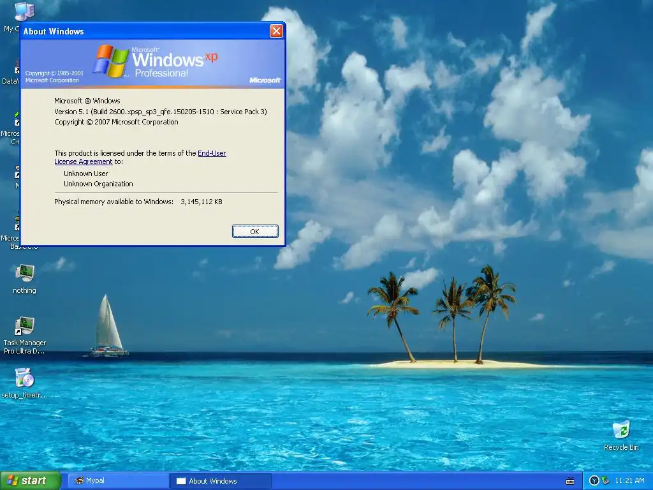This screenshot has width=653, height=490.
Task: Click the 'Unknown Organization' text
Action: pyautogui.click(x=98, y=184)
